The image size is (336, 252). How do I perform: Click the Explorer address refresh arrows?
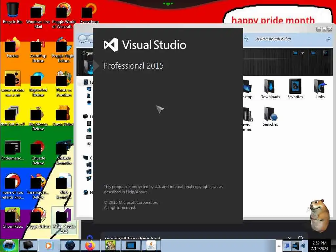point(246,39)
